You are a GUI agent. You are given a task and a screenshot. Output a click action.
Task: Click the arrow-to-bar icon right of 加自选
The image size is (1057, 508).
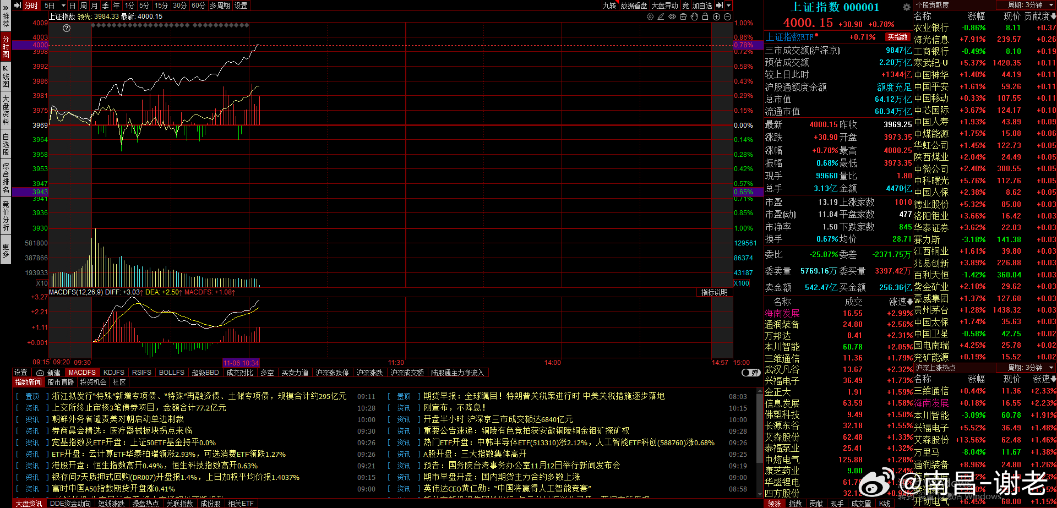(x=719, y=6)
